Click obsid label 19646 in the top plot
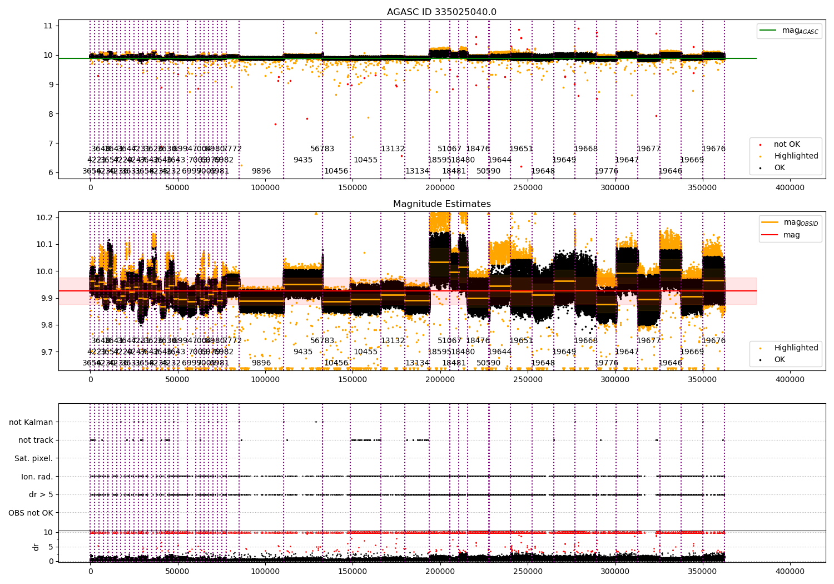The image size is (834, 584). (x=671, y=171)
